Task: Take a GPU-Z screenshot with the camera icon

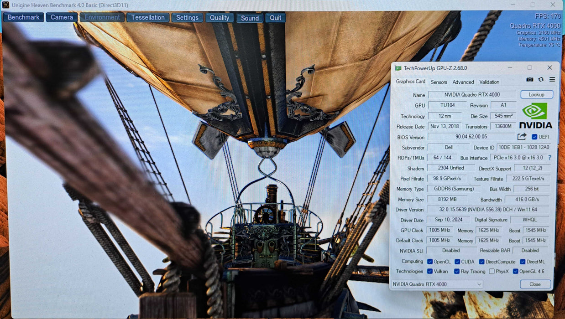Action: click(x=529, y=79)
